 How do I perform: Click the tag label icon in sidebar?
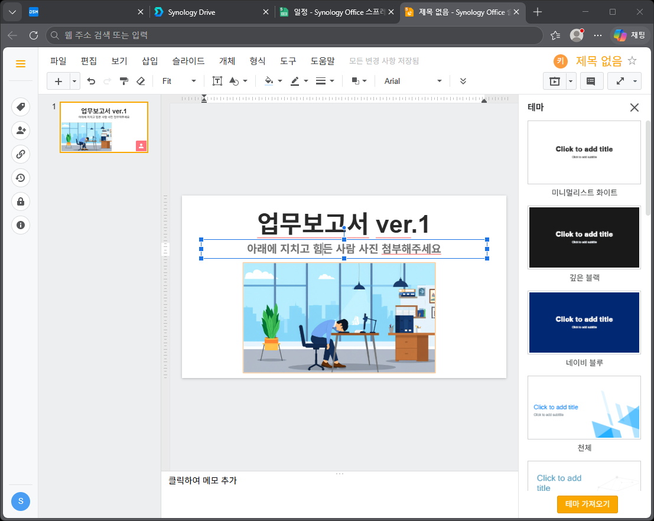tap(21, 107)
